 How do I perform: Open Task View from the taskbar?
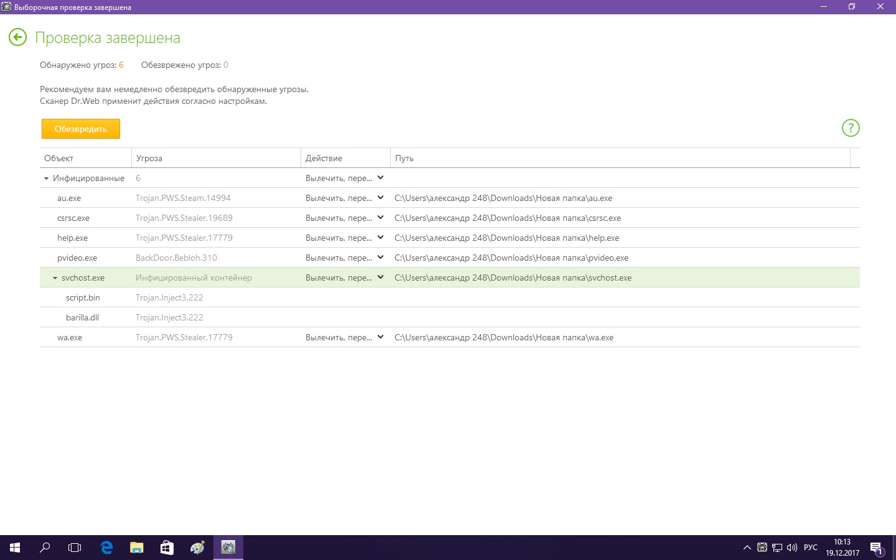[x=75, y=548]
